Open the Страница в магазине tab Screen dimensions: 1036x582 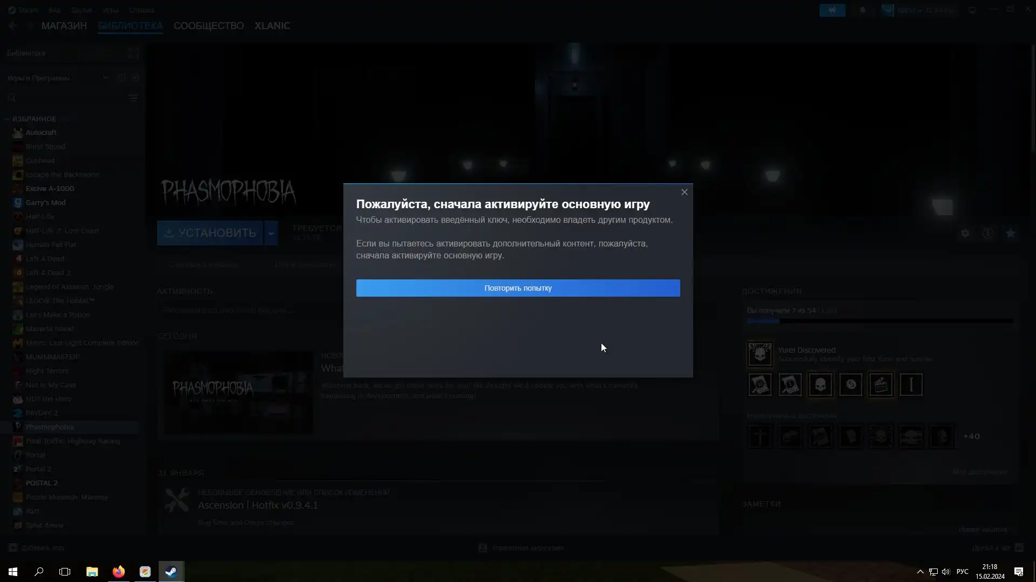203,264
